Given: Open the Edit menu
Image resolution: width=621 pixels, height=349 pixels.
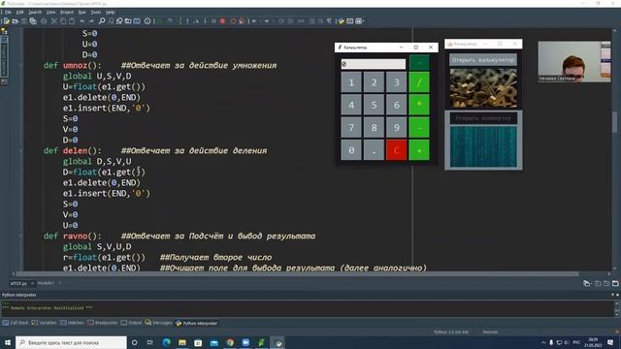Looking at the screenshot, I should 19,13.
